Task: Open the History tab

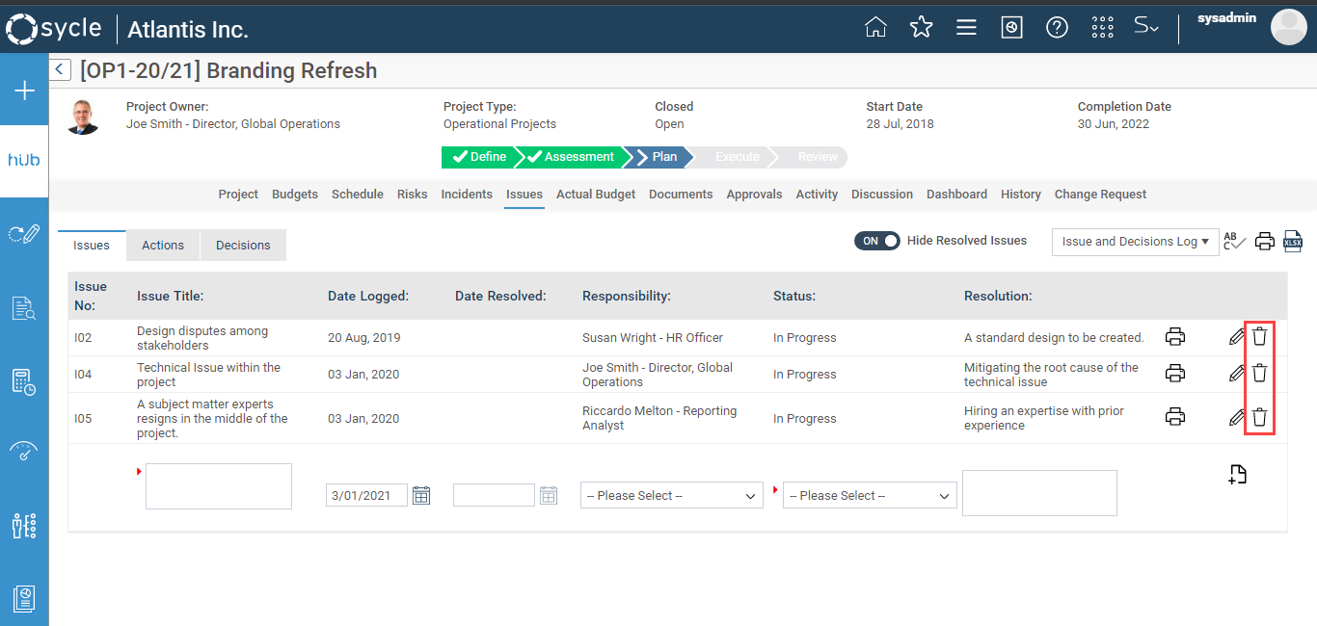Action: [1021, 195]
